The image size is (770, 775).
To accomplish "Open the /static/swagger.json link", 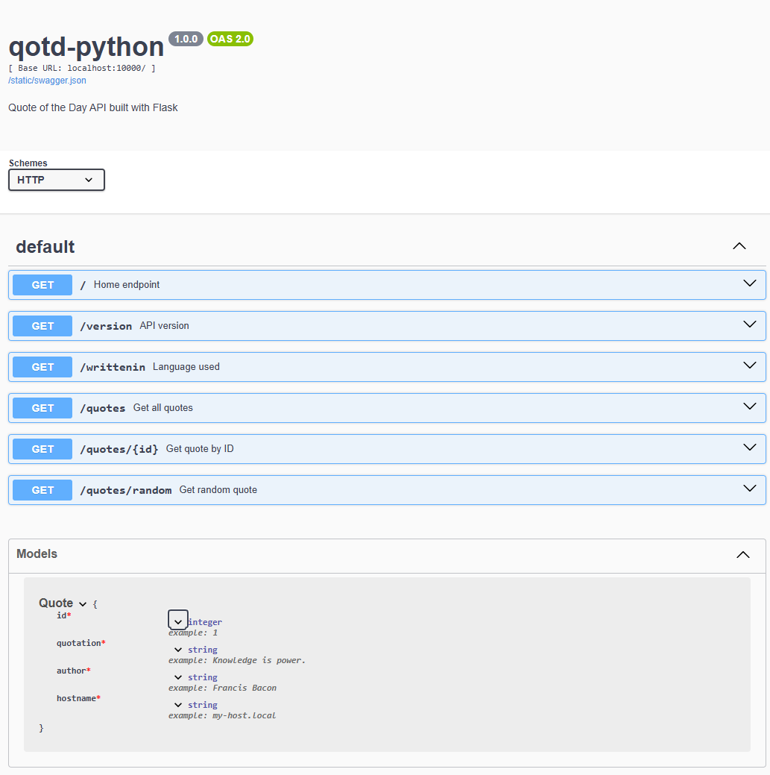I will point(47,81).
